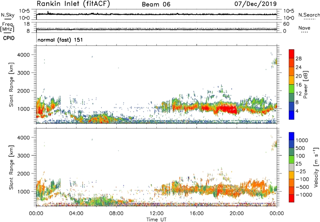Image resolution: width=320 pixels, height=222 pixels.
Task: Click the '12' label on Power colorbar
Action: click(x=298, y=94)
